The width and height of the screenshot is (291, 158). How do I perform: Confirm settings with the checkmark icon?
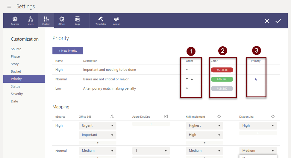coord(278,21)
